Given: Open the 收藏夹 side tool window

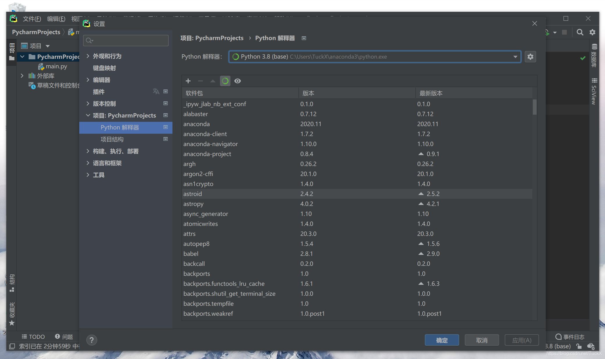Looking at the screenshot, I should 12,314.
